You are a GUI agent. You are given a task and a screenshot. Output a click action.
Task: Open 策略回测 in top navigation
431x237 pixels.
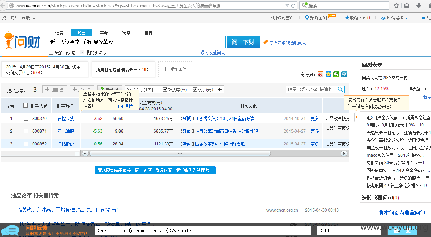click(316, 18)
